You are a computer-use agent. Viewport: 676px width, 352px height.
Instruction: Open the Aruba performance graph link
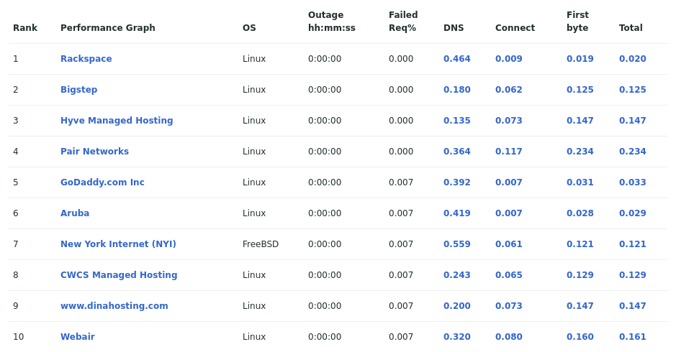[75, 213]
